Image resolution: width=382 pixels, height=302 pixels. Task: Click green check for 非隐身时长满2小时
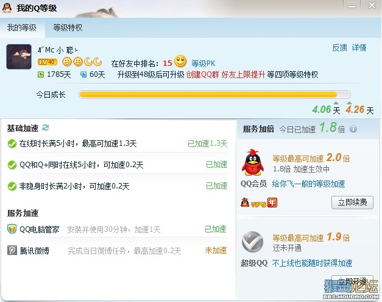[x=12, y=186]
